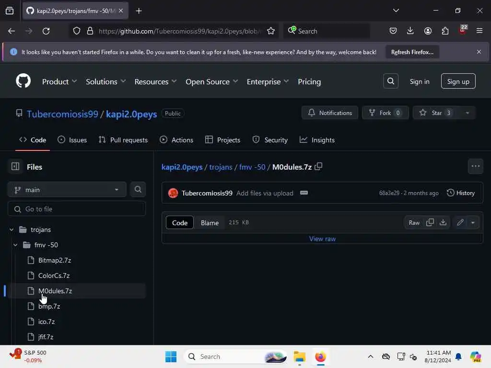Click extension icon with 22 badge
Viewport: 491px width, 368px height.
(x=462, y=30)
